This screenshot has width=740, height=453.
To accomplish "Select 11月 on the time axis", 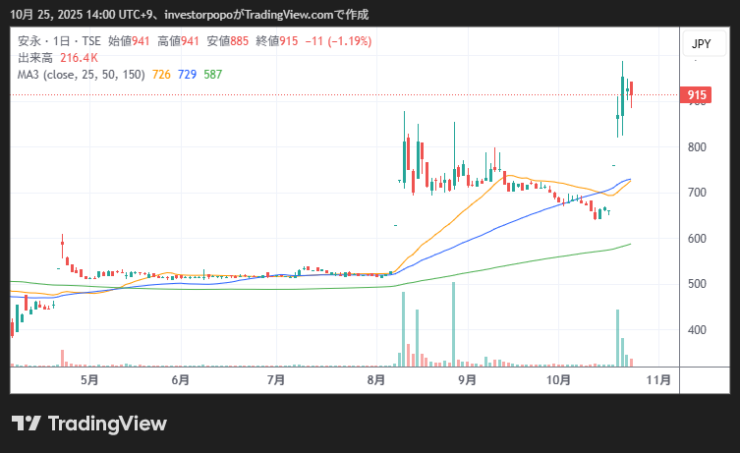I will [660, 379].
